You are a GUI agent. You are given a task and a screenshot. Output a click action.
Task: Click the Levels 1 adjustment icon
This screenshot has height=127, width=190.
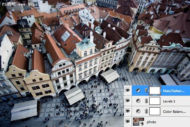click(x=138, y=101)
